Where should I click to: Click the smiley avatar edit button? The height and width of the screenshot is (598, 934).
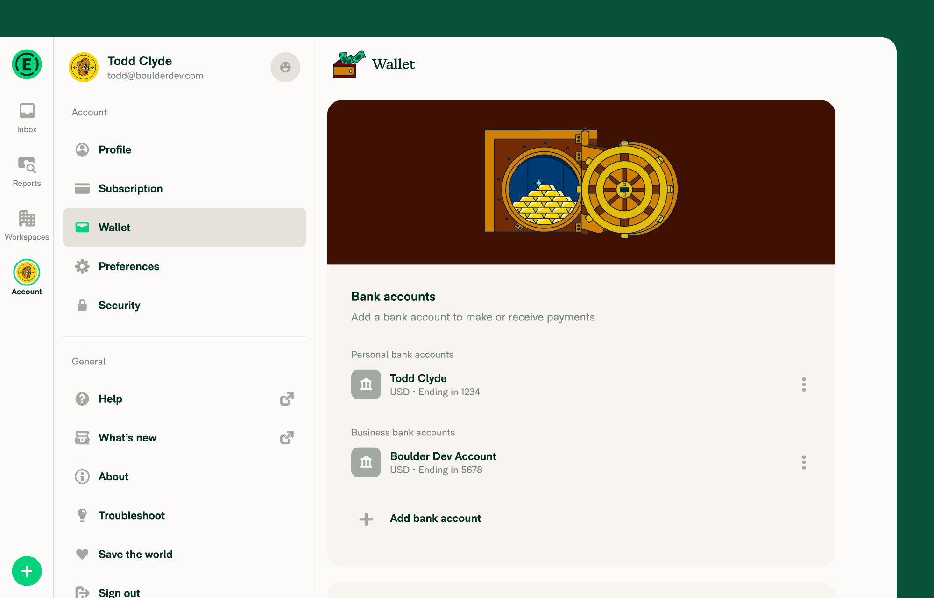click(x=285, y=67)
